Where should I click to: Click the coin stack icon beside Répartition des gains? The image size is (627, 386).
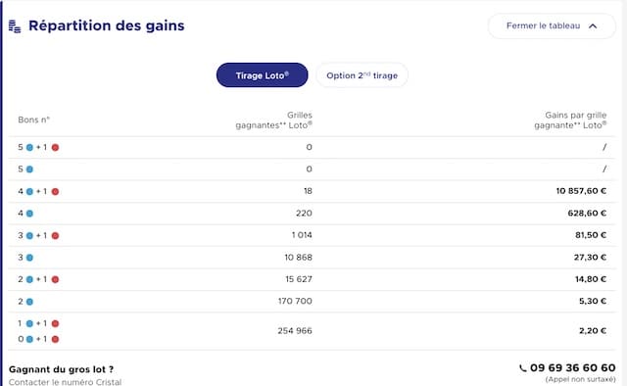pyautogui.click(x=15, y=26)
